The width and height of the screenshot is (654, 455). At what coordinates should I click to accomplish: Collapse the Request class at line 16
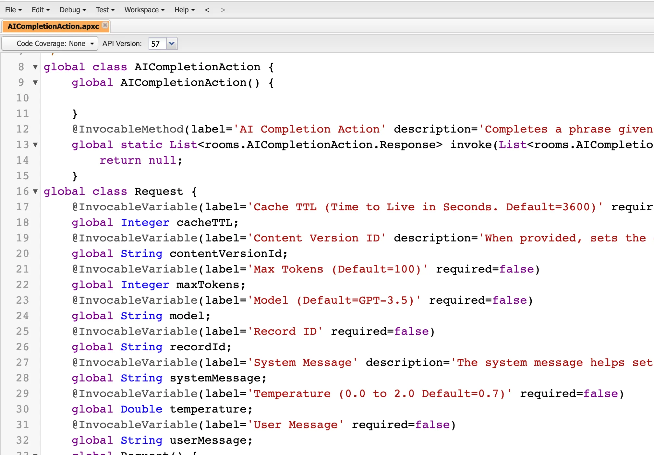click(35, 192)
